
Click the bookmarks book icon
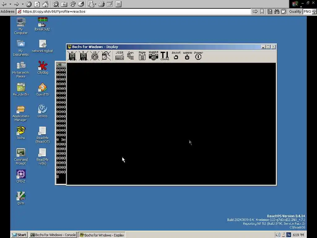click(x=270, y=11)
